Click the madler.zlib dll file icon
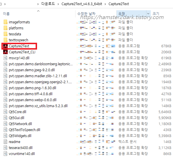The image size is (173, 157). tap(5, 76)
